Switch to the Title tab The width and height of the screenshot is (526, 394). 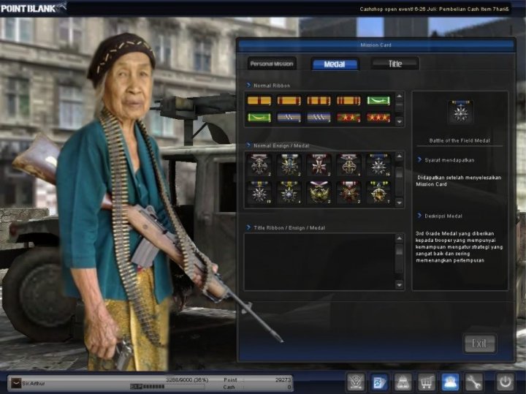coord(394,64)
